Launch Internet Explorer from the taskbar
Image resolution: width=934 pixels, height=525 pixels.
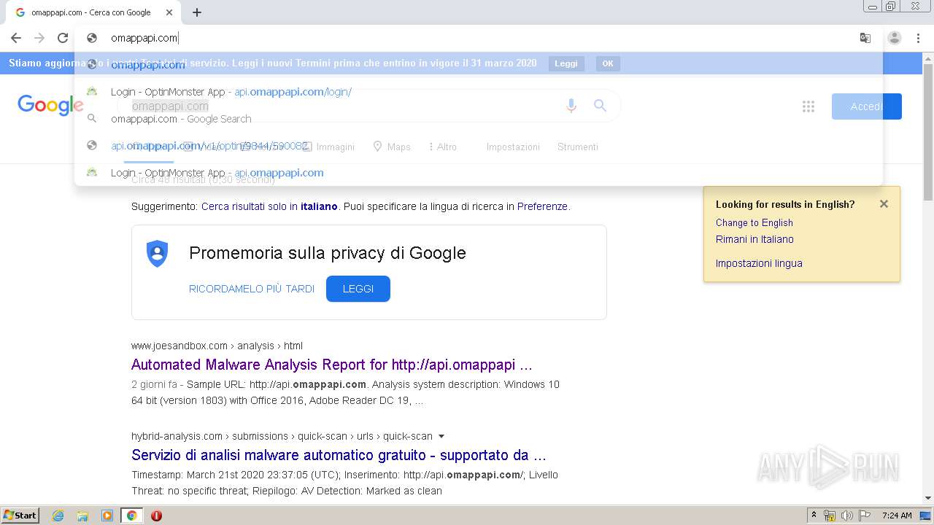58,516
